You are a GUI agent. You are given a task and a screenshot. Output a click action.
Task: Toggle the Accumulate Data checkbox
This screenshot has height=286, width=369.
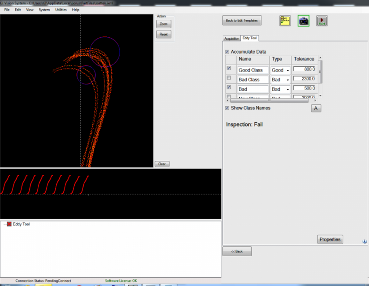coord(227,52)
